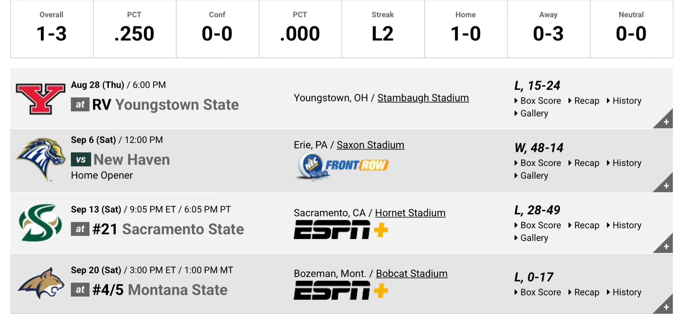Click the Sacramento State Hornets logo

point(40,223)
